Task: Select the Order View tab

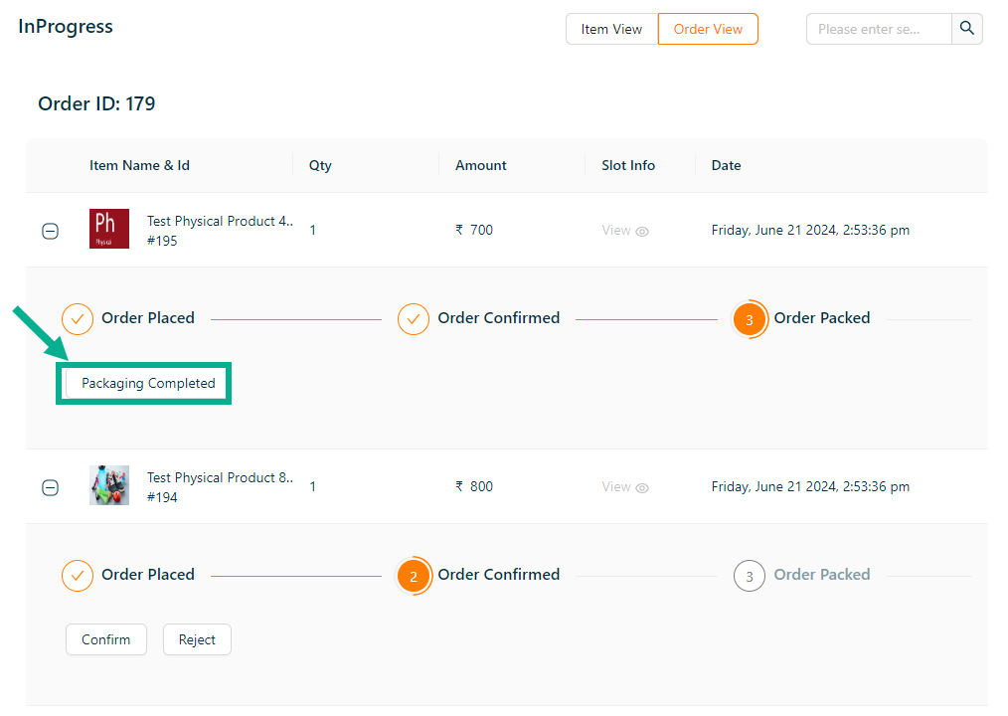Action: 708,29
